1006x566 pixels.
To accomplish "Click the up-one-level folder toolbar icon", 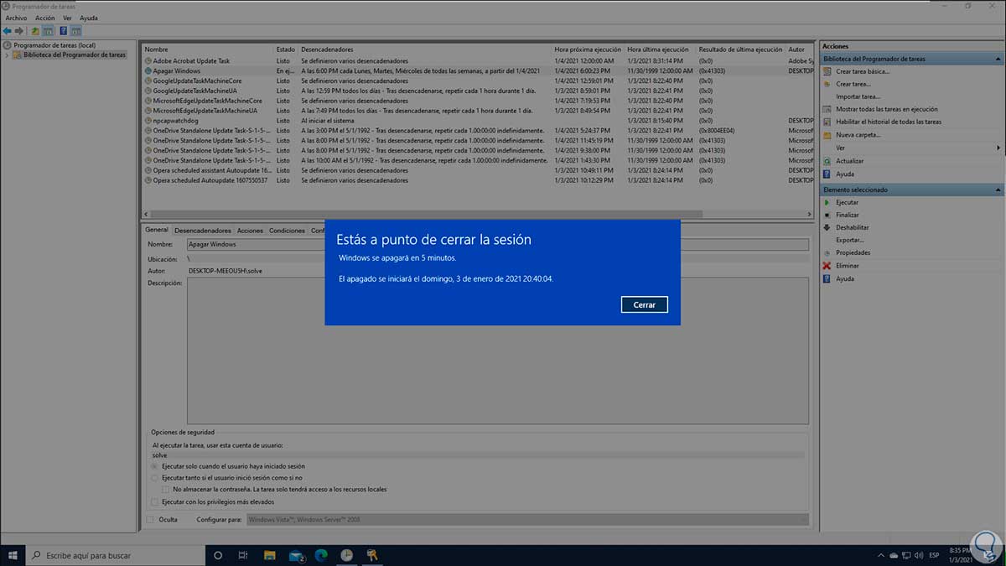I will pos(35,31).
